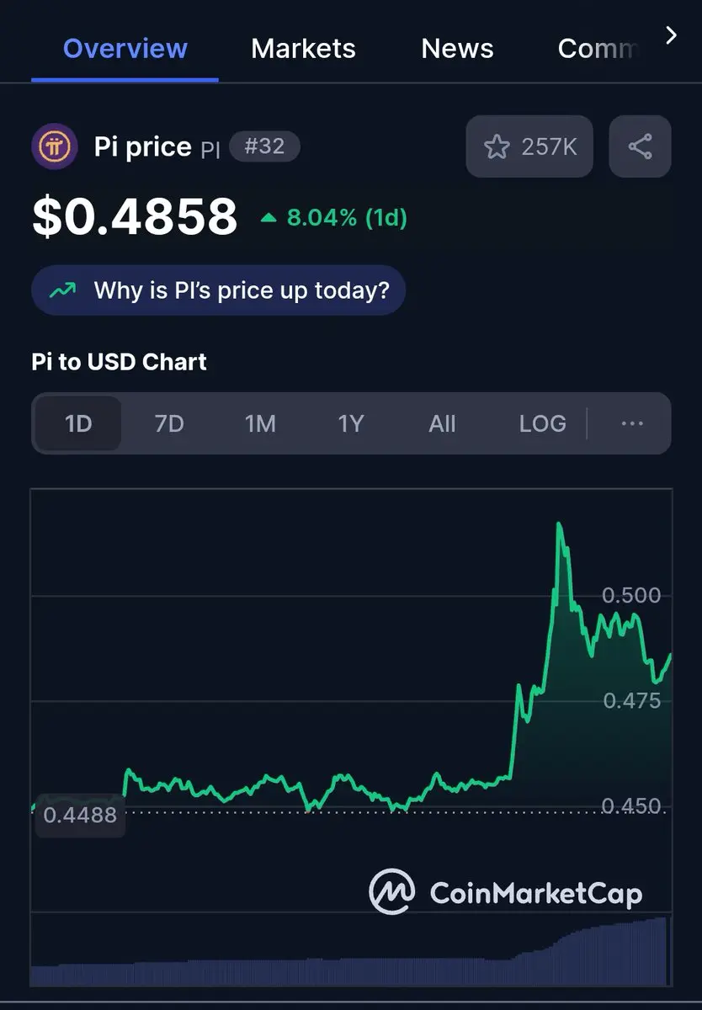Tap the #32 rank badge

[x=264, y=146]
